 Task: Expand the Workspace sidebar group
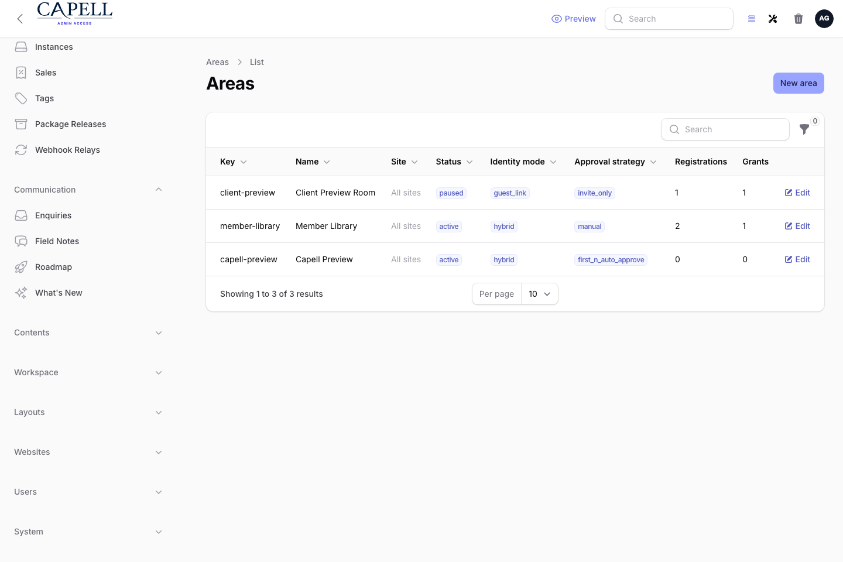click(159, 372)
